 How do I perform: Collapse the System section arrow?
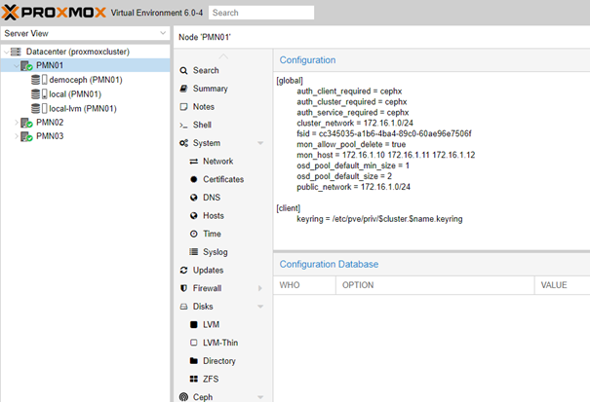260,143
